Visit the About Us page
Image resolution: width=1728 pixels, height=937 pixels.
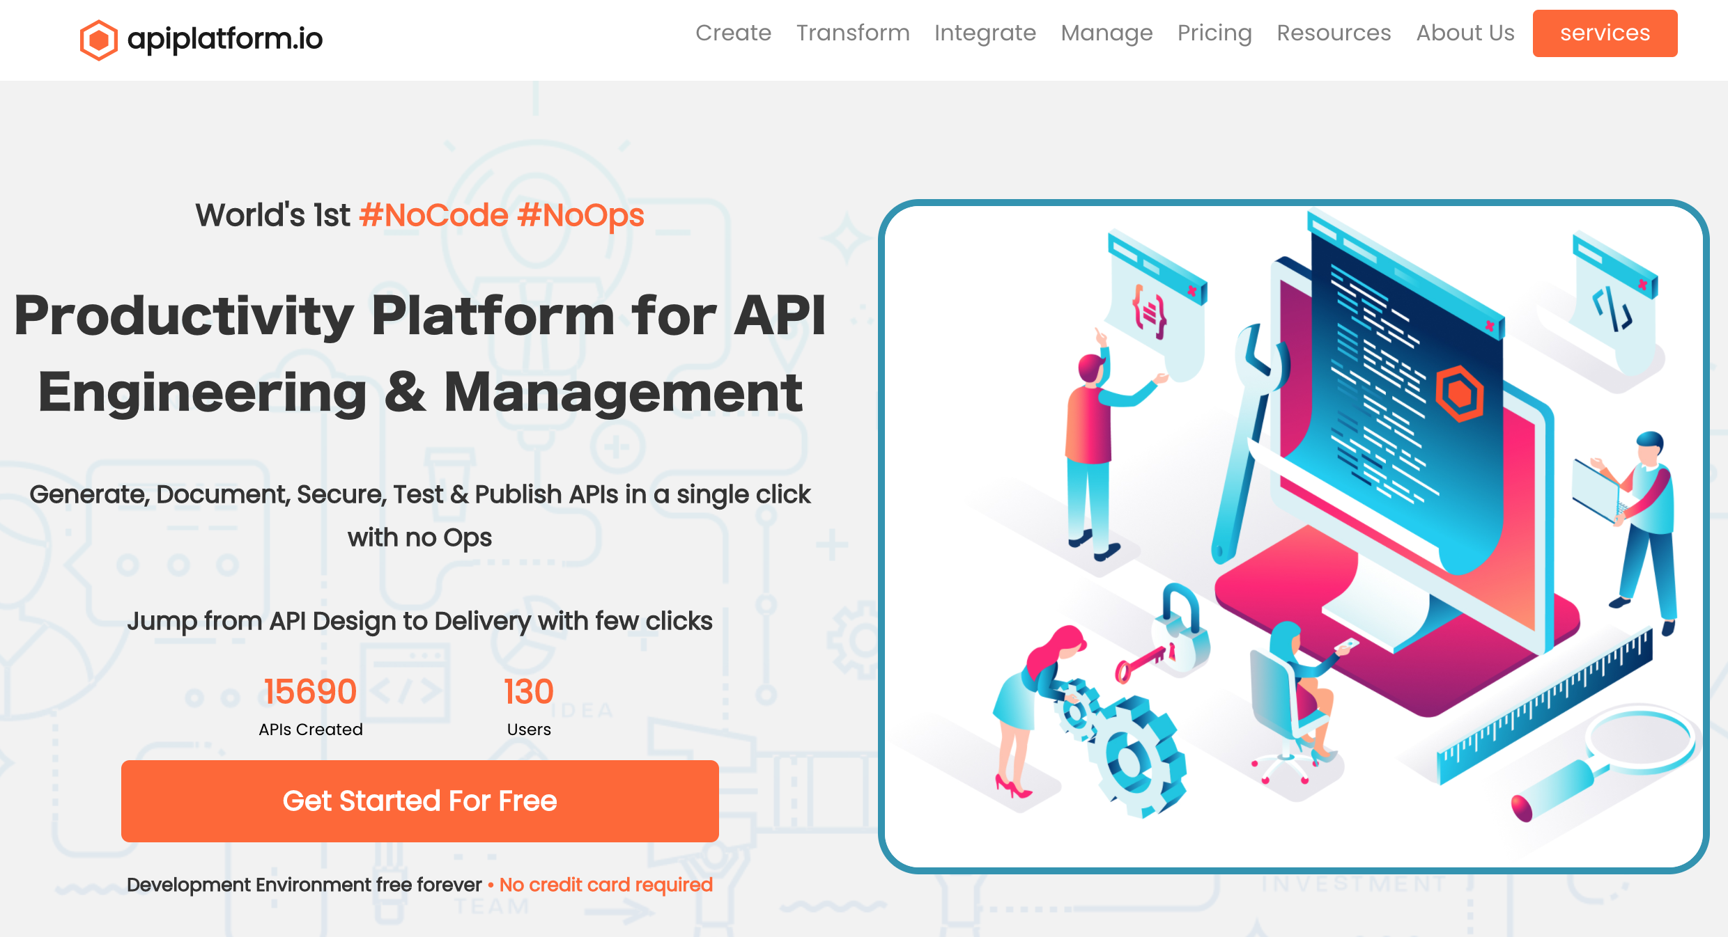(1465, 33)
